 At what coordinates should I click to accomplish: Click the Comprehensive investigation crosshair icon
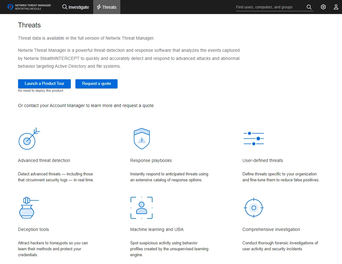pyautogui.click(x=254, y=208)
